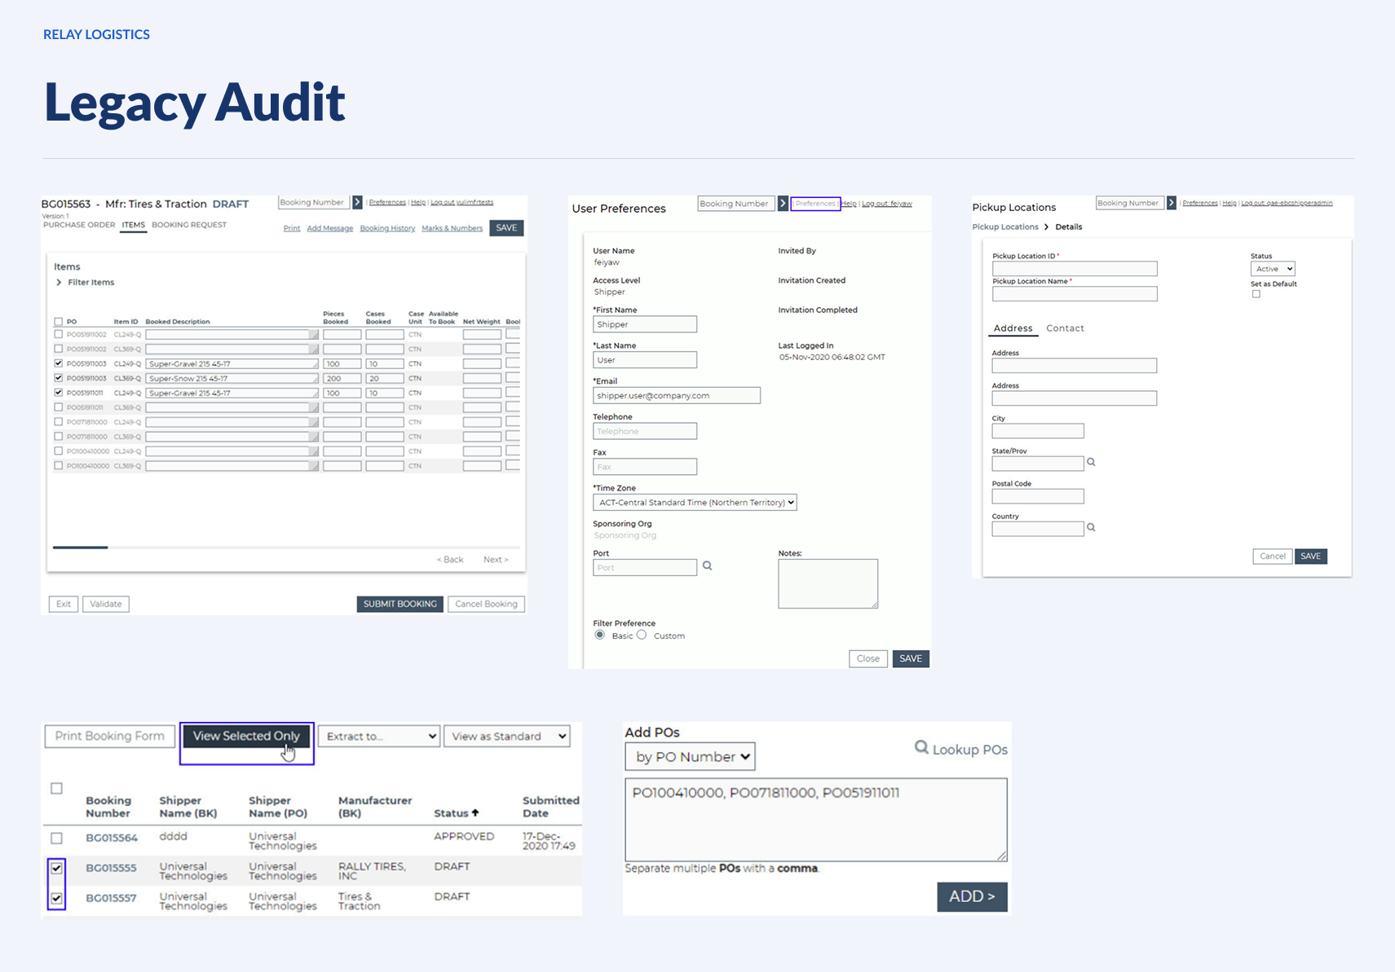
Task: Click the Submit Booking button
Action: coord(400,604)
